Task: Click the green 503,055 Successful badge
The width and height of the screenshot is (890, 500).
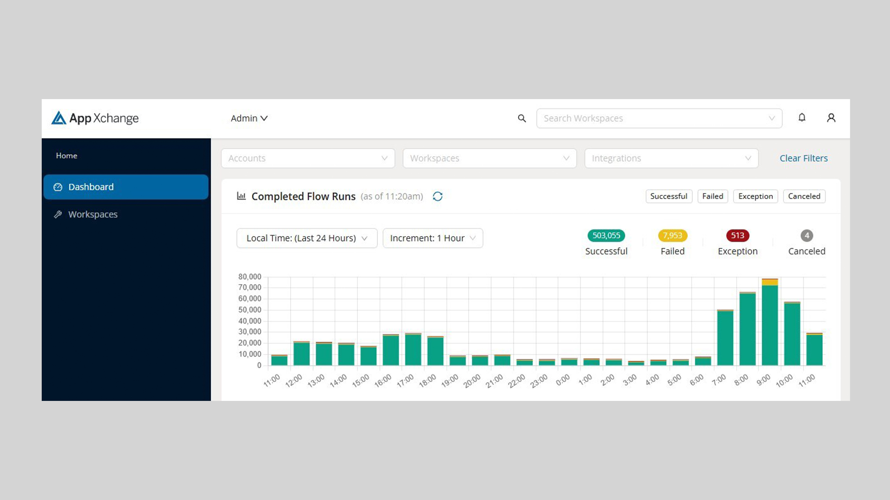Action: pos(606,235)
